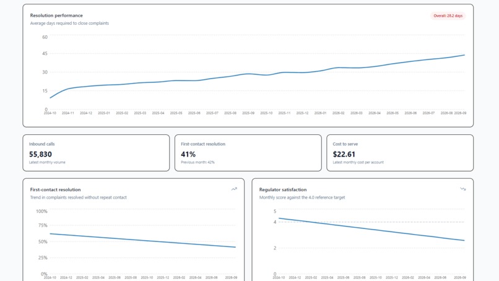Click the 'Previous month: 42%' note
The height and width of the screenshot is (281, 499).
coord(197,162)
